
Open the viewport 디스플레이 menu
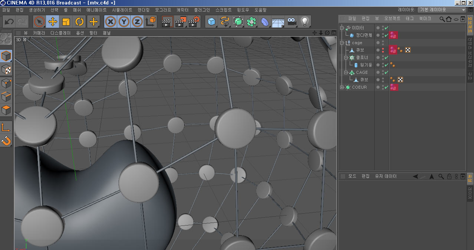click(x=60, y=33)
